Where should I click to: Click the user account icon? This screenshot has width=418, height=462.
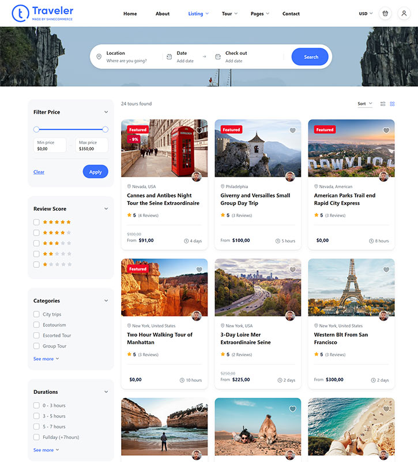404,13
